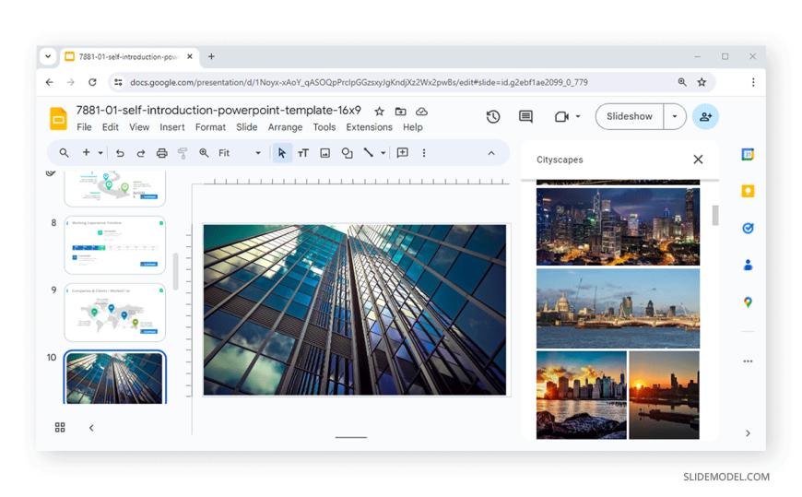Screen dimensions: 802x497
Task: Show more add-ons ellipsis icon
Action: click(748, 361)
